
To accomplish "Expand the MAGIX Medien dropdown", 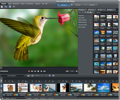I will 90,22.
